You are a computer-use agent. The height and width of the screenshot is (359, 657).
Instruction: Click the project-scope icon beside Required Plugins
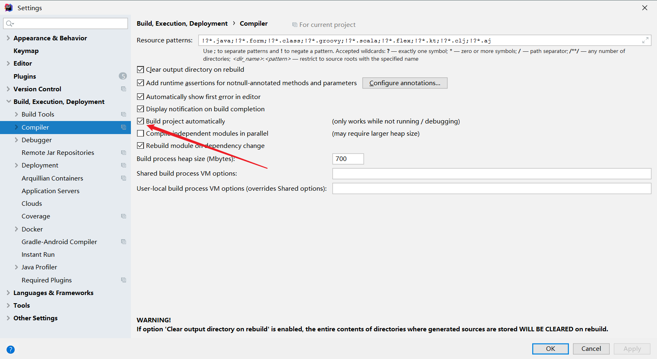click(x=124, y=280)
